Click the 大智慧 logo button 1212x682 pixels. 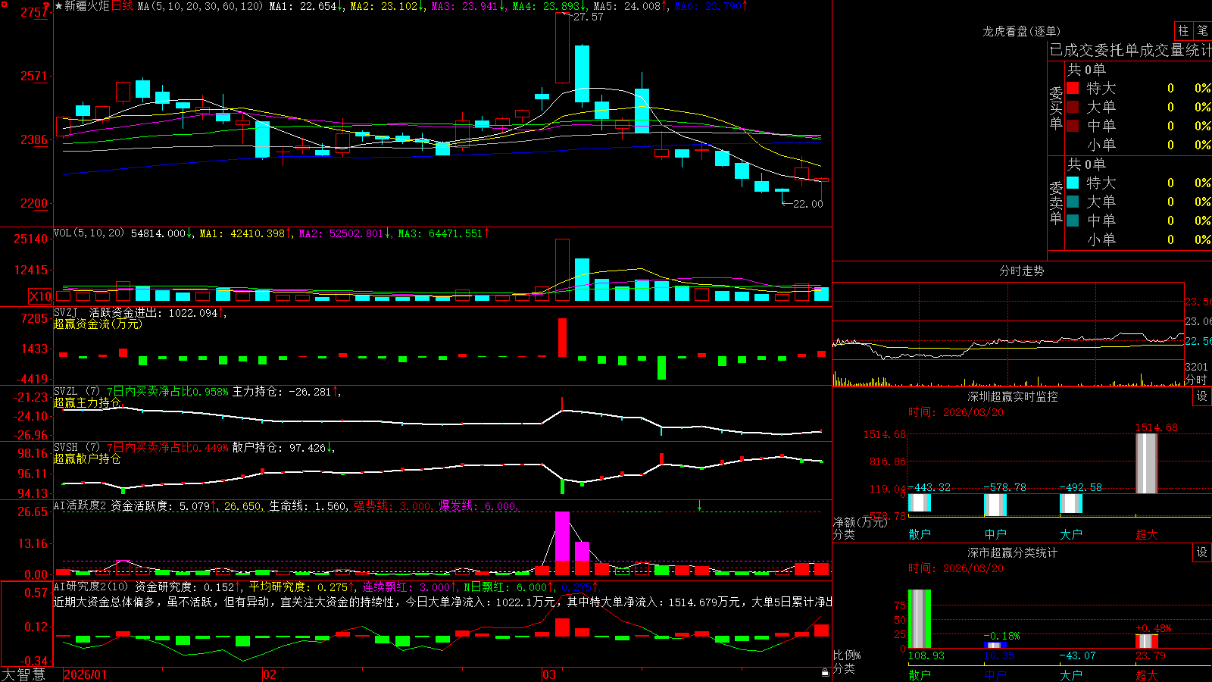(x=23, y=674)
